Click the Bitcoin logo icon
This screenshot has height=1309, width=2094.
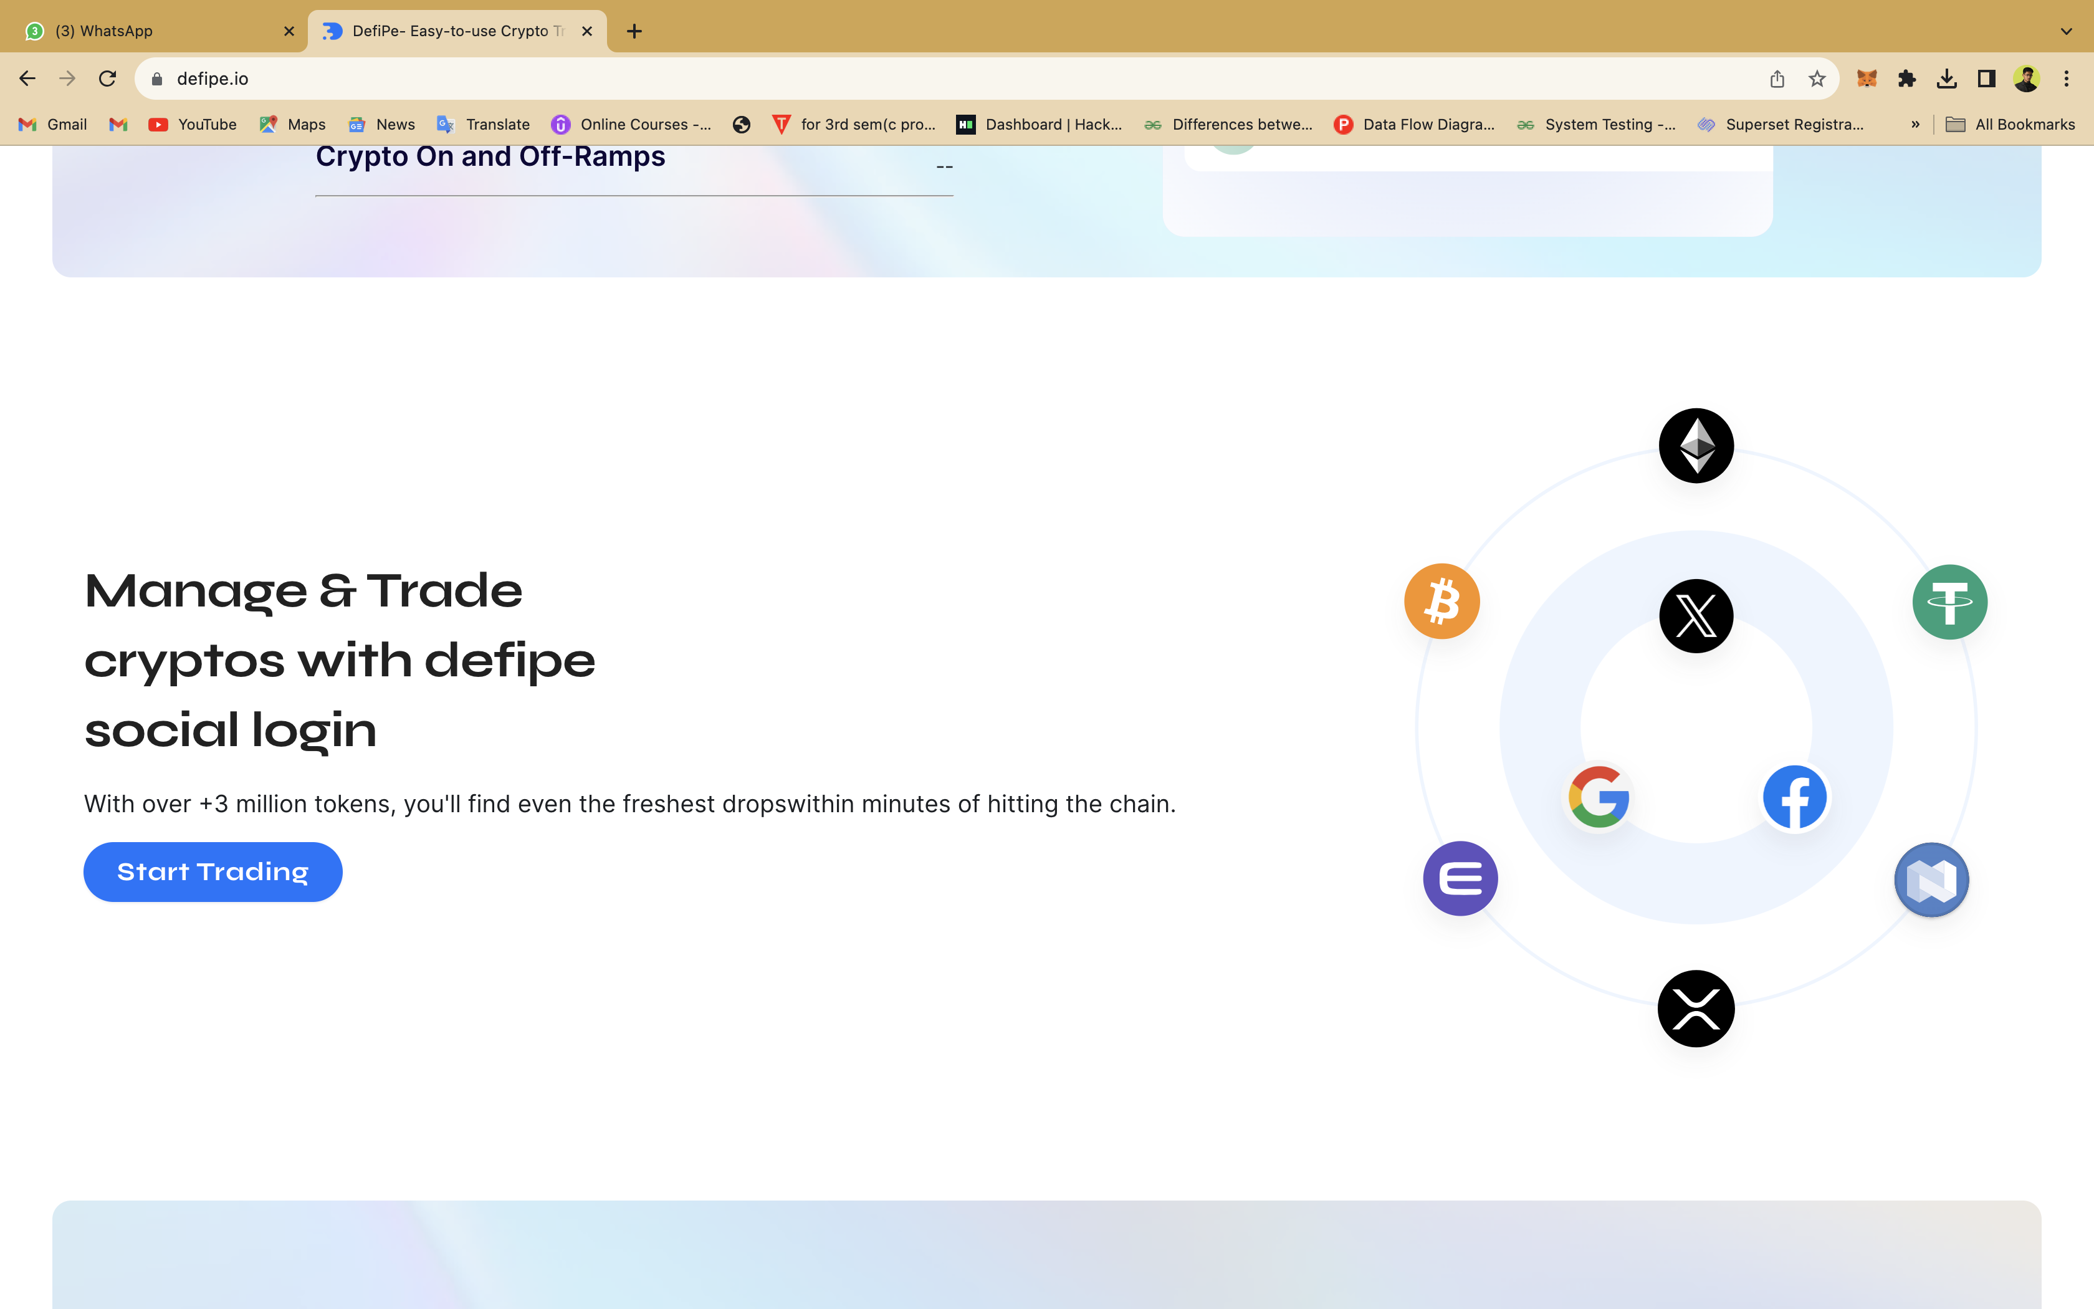1441,601
